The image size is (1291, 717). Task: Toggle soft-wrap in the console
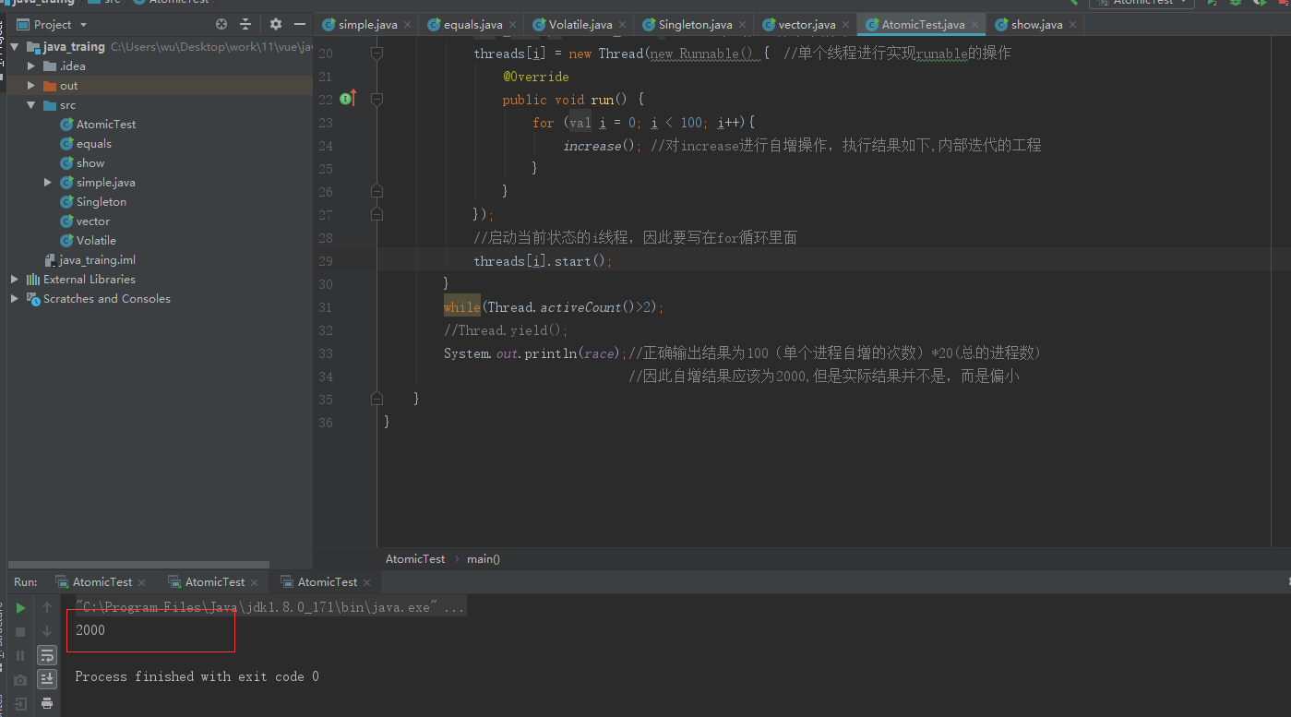tap(46, 655)
